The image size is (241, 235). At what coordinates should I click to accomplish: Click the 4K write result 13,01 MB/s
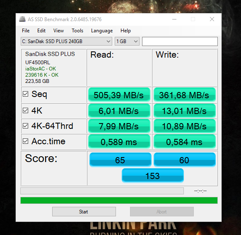pyautogui.click(x=185, y=111)
